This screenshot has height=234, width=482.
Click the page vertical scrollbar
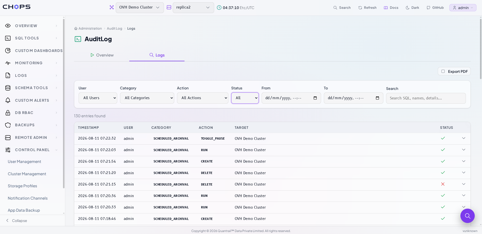(x=480, y=49)
